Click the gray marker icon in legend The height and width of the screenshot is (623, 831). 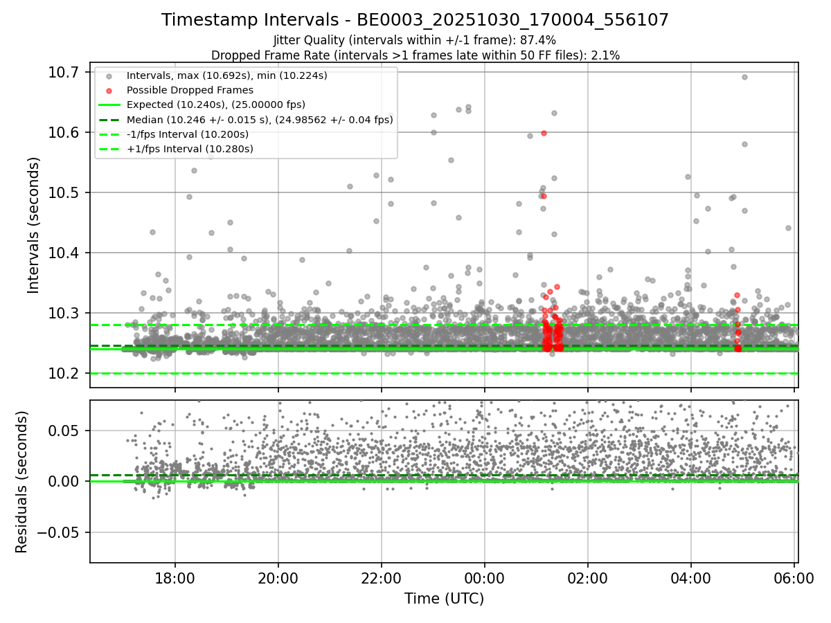tap(109, 75)
